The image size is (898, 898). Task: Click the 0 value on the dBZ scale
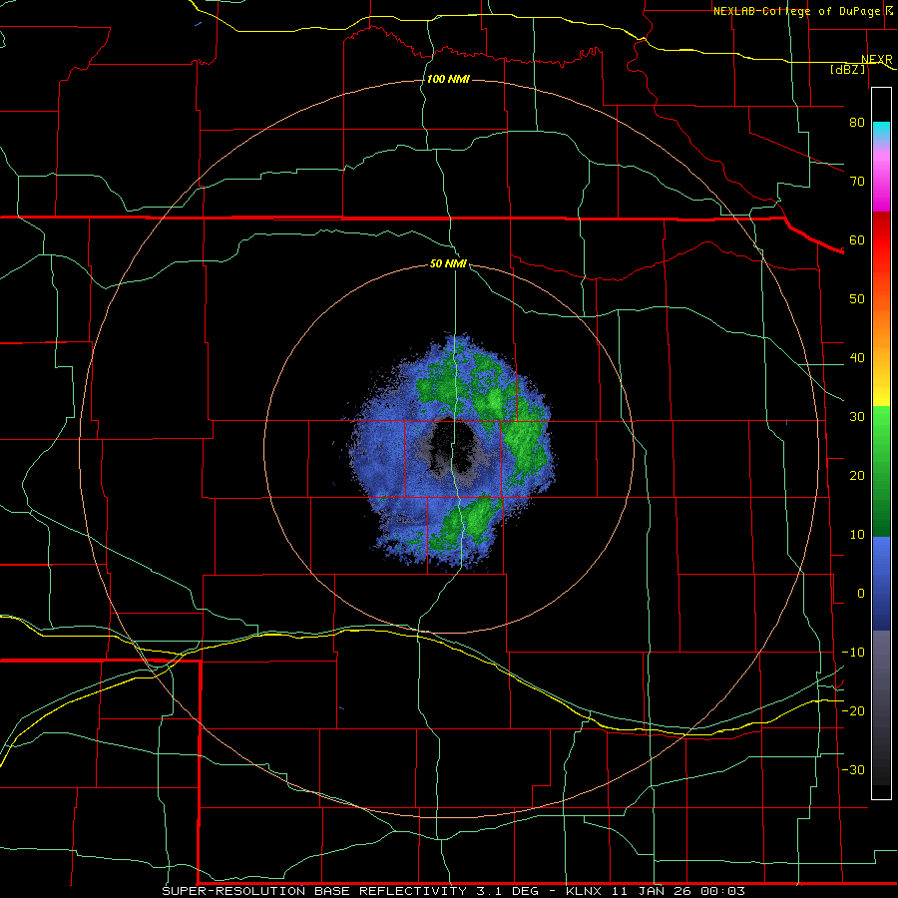click(x=861, y=594)
